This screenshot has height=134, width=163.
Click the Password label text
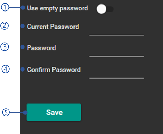click(x=42, y=48)
